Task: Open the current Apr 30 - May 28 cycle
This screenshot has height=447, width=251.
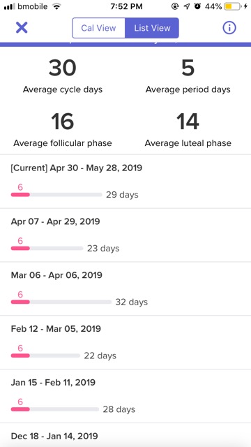Action: (125, 182)
